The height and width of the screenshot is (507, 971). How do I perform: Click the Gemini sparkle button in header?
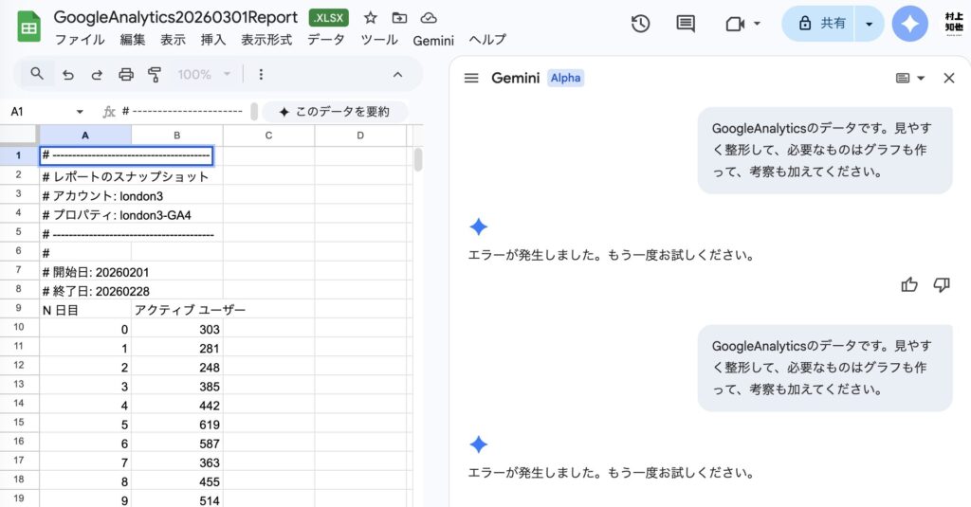909,24
